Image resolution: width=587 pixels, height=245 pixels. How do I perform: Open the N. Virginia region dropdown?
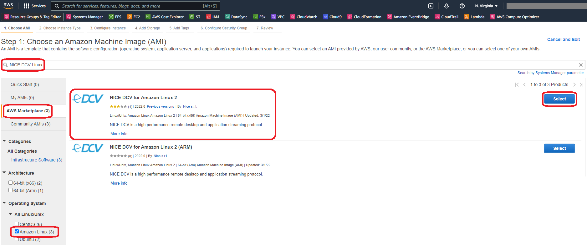pos(486,6)
